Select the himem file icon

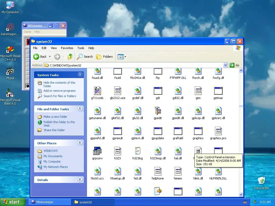[x=178, y=171]
